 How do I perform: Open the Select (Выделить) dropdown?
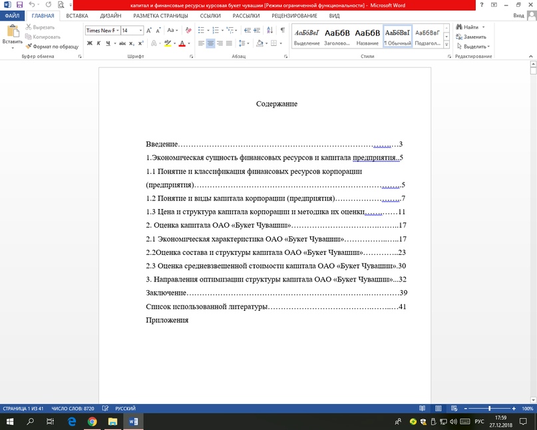tap(473, 46)
